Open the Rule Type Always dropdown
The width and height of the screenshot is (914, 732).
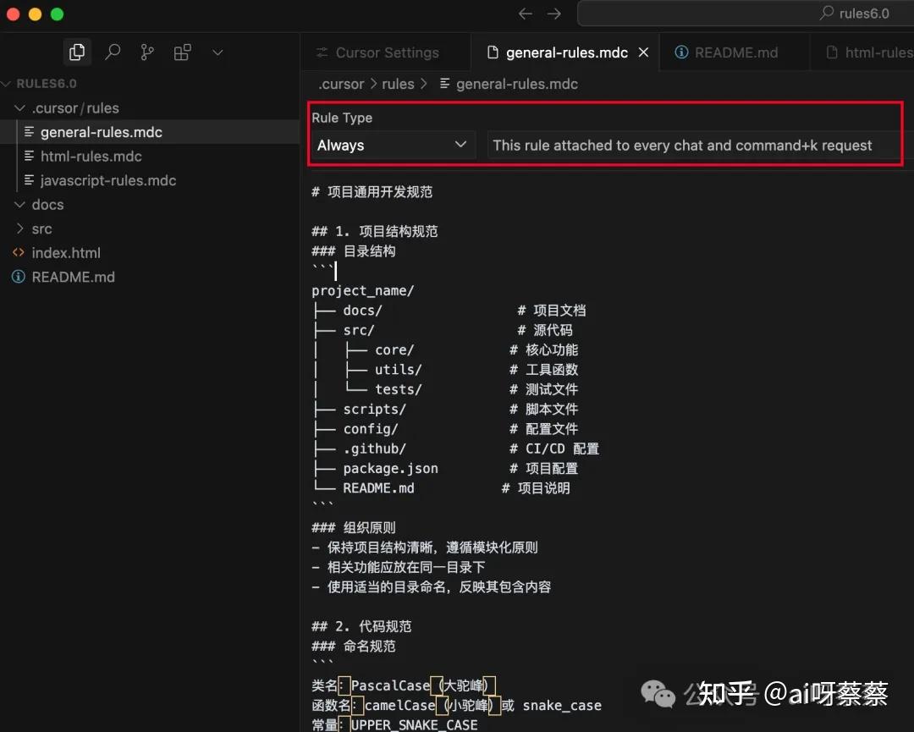(393, 145)
